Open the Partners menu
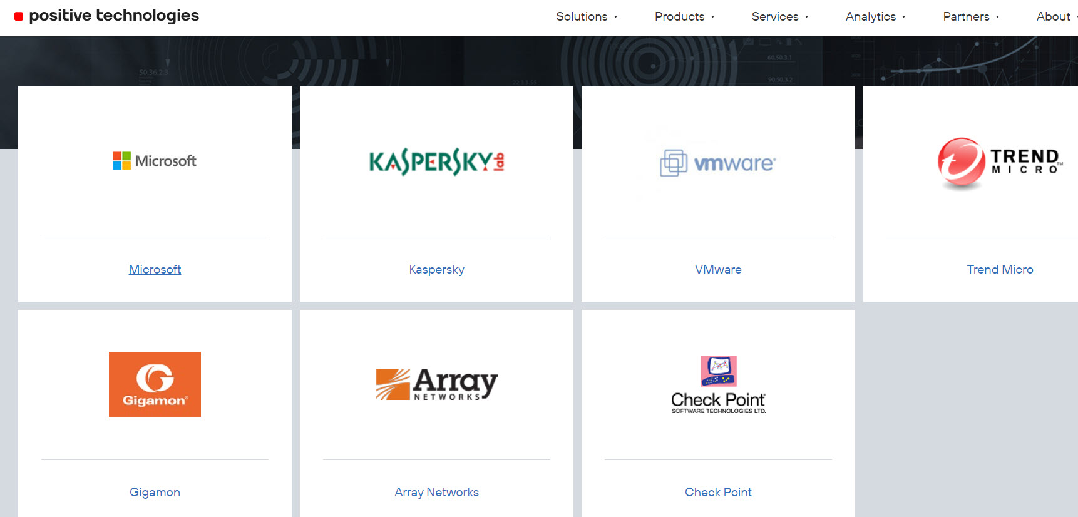The width and height of the screenshot is (1078, 517). click(970, 17)
